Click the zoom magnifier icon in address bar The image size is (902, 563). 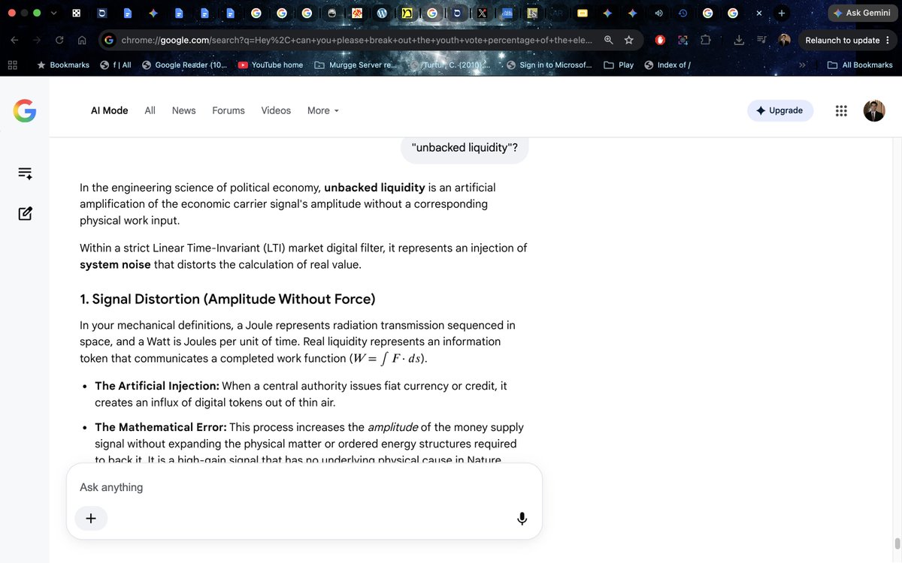[x=608, y=40]
